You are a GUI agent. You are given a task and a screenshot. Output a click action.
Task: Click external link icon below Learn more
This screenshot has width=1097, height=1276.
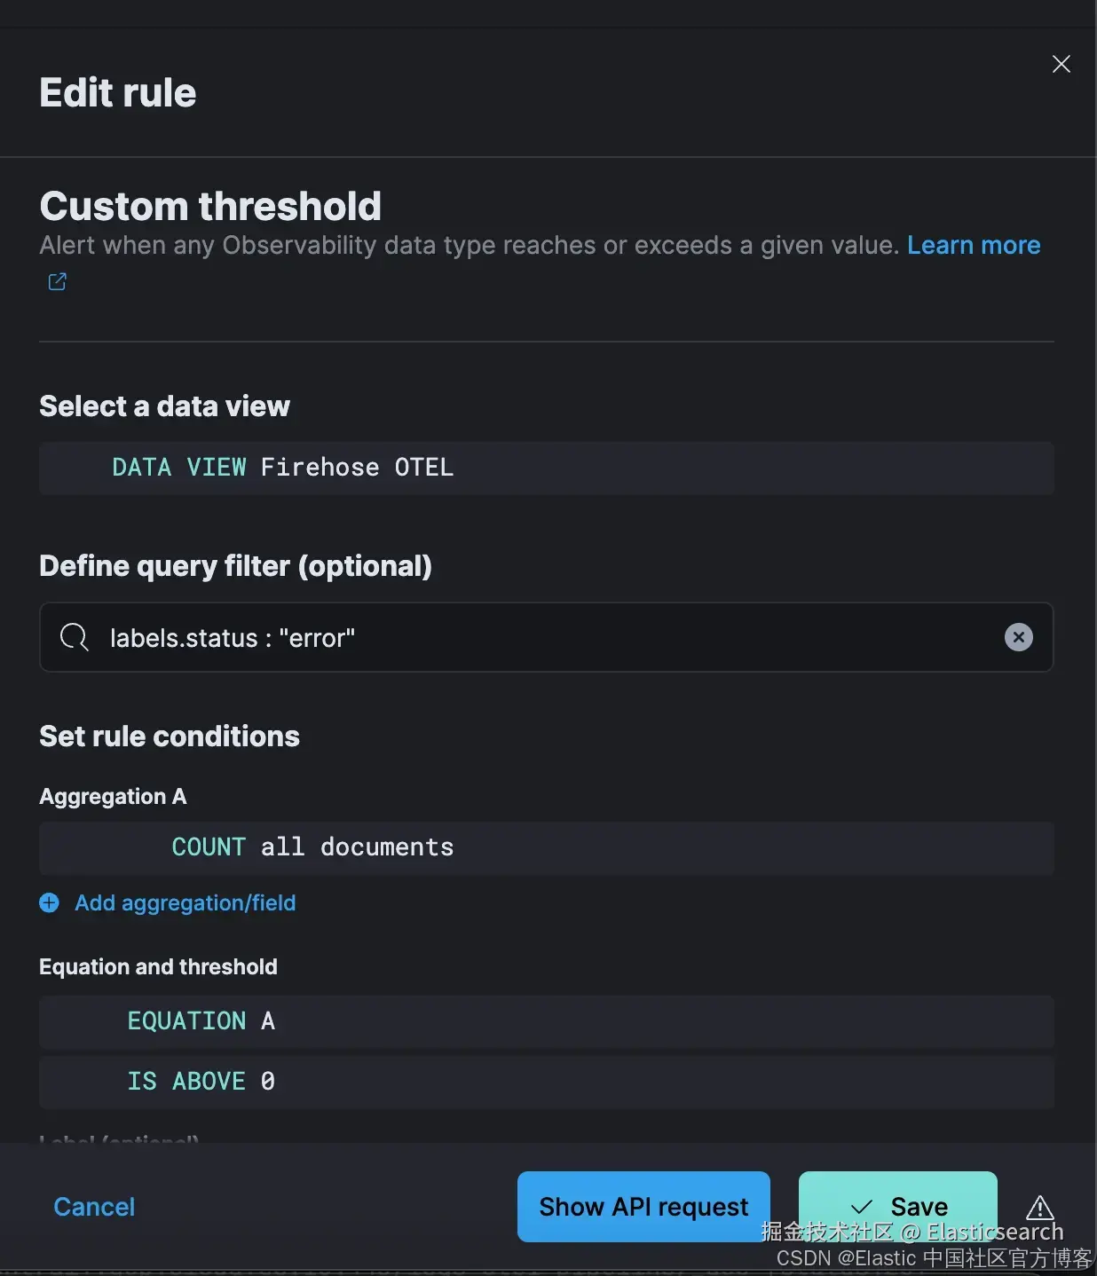pyautogui.click(x=58, y=282)
